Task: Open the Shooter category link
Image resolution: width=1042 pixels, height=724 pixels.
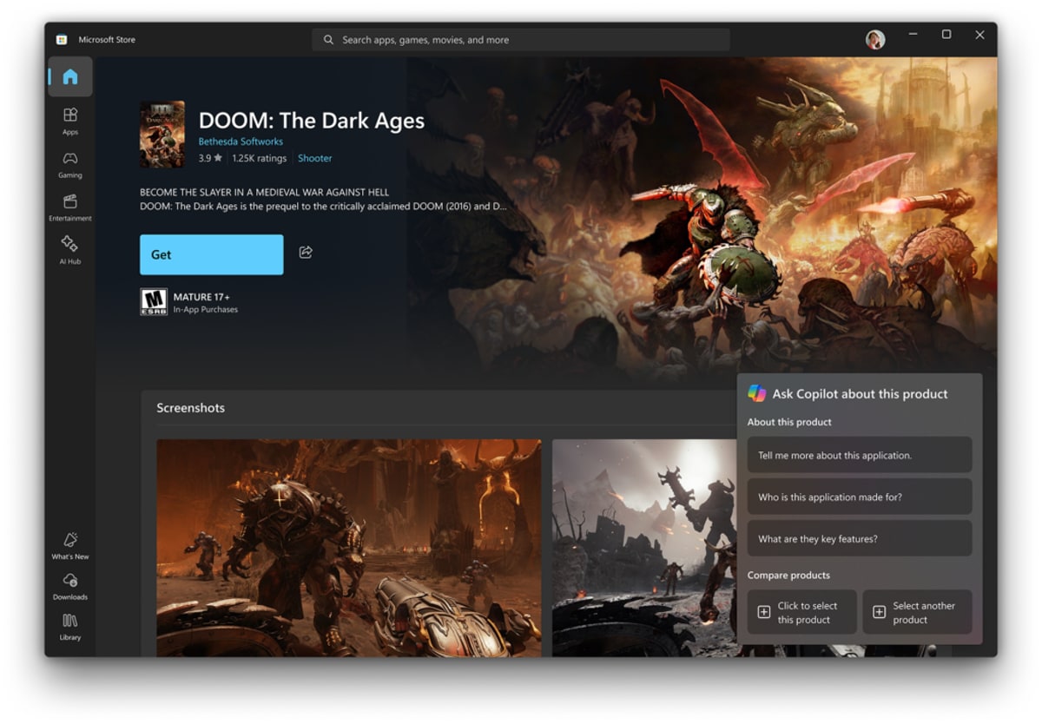Action: point(314,158)
